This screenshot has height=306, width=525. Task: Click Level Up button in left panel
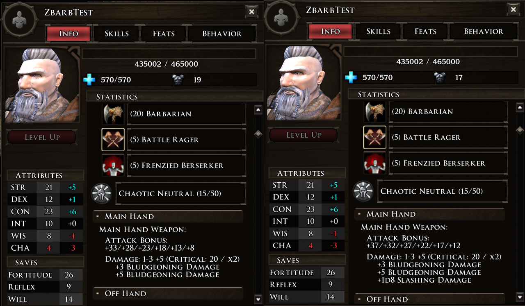tap(42, 137)
